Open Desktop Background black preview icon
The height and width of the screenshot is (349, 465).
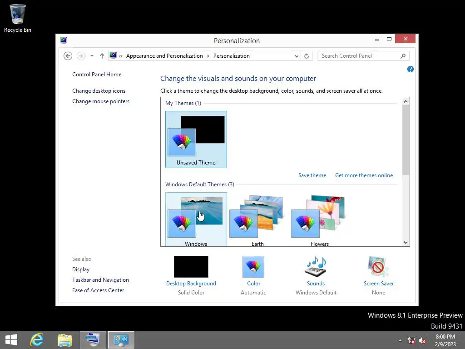(x=191, y=266)
